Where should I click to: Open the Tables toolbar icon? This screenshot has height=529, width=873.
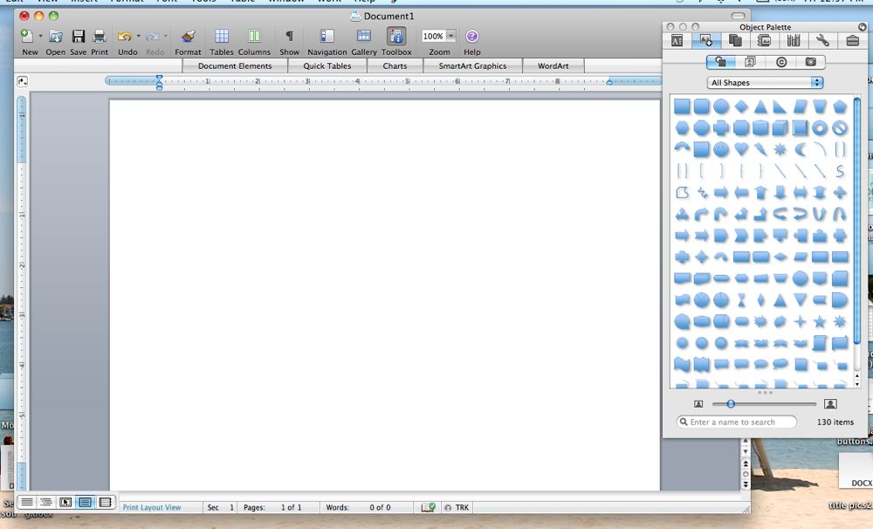(x=222, y=38)
